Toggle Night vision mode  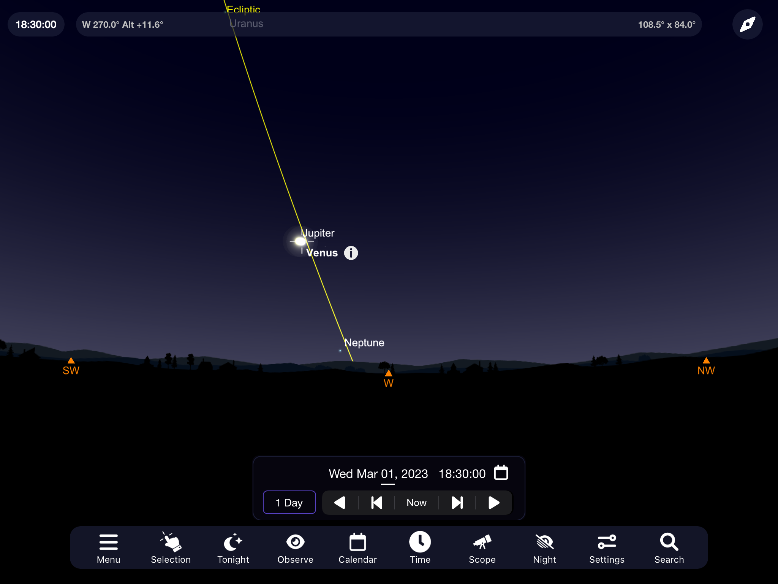pos(544,548)
